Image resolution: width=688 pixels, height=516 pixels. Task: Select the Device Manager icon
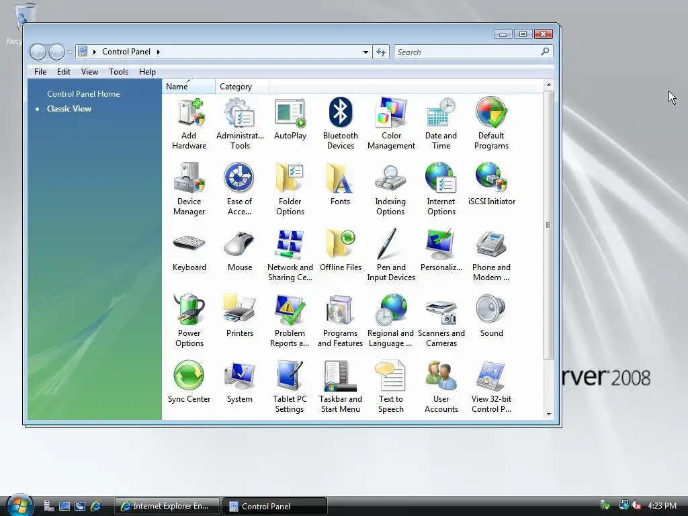(189, 189)
